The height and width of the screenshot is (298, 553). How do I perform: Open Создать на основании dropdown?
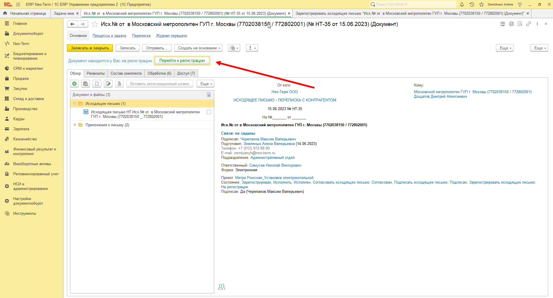tap(198, 48)
